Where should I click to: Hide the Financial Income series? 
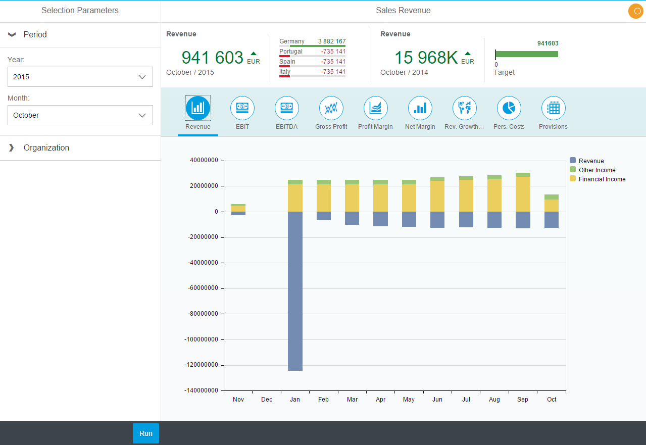(601, 179)
